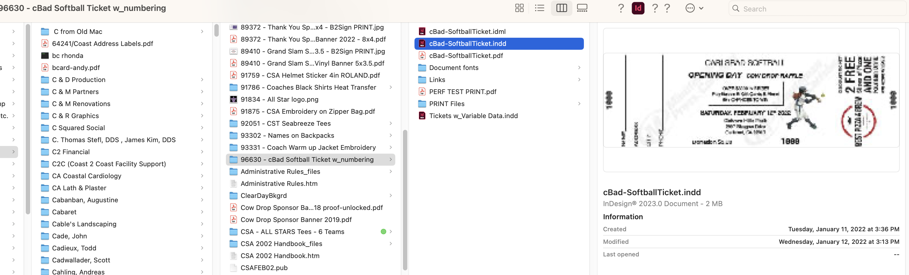Expand the PRINT Files folder chevron
The width and height of the screenshot is (909, 275).
[x=579, y=103]
